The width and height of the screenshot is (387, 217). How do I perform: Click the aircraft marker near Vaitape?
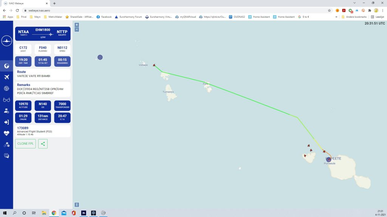pos(154,65)
